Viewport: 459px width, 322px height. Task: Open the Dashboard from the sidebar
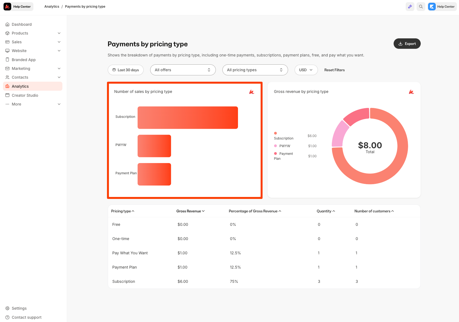[x=22, y=24]
